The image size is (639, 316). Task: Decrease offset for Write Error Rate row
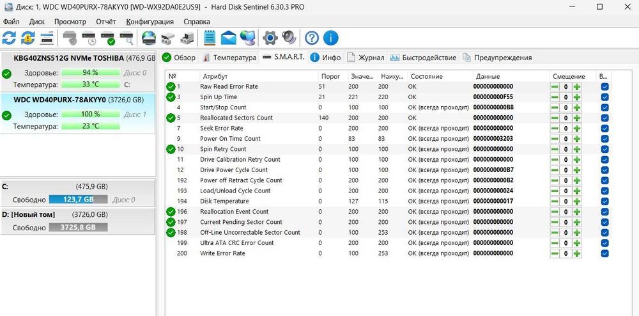point(555,253)
